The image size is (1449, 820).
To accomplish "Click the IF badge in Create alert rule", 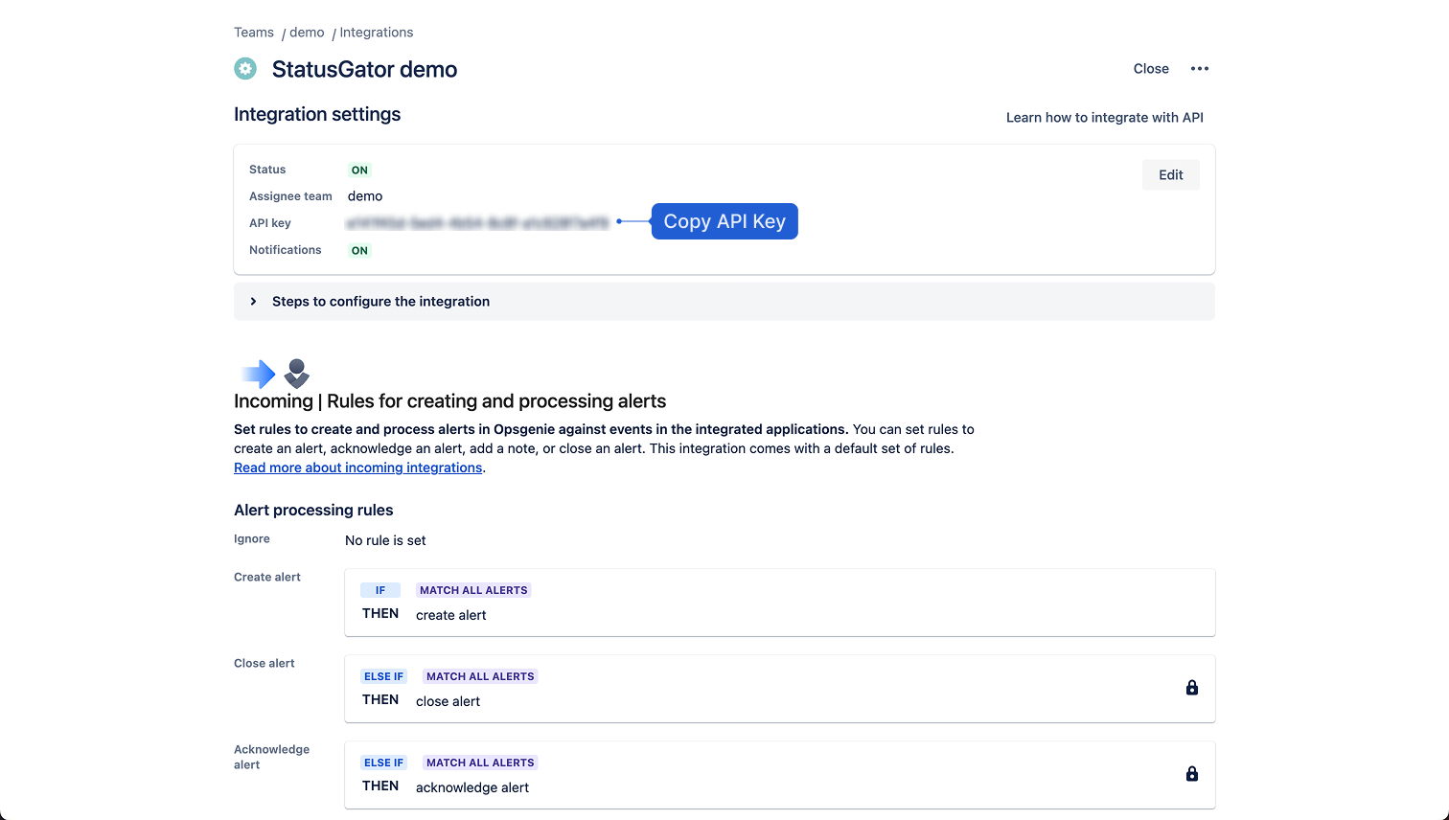I will (x=380, y=590).
